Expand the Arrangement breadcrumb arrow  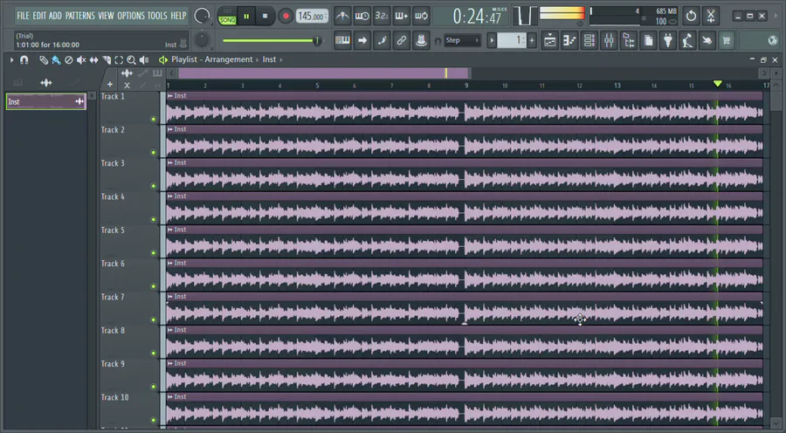pos(258,59)
